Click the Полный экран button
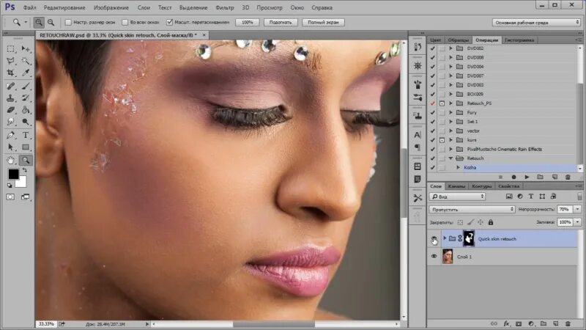The height and width of the screenshot is (330, 586). 323,23
